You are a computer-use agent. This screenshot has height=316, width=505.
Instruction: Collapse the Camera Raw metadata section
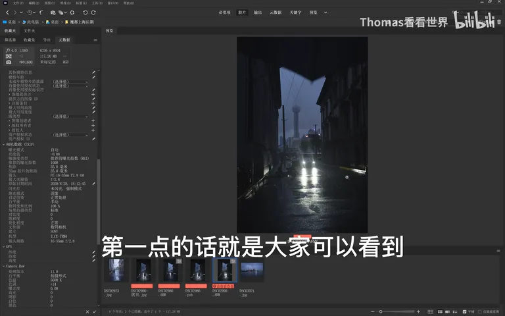point(4,267)
